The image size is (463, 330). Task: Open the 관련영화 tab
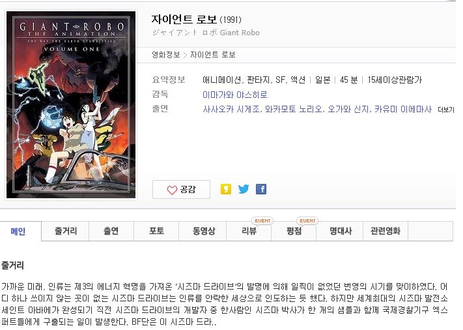(x=386, y=232)
